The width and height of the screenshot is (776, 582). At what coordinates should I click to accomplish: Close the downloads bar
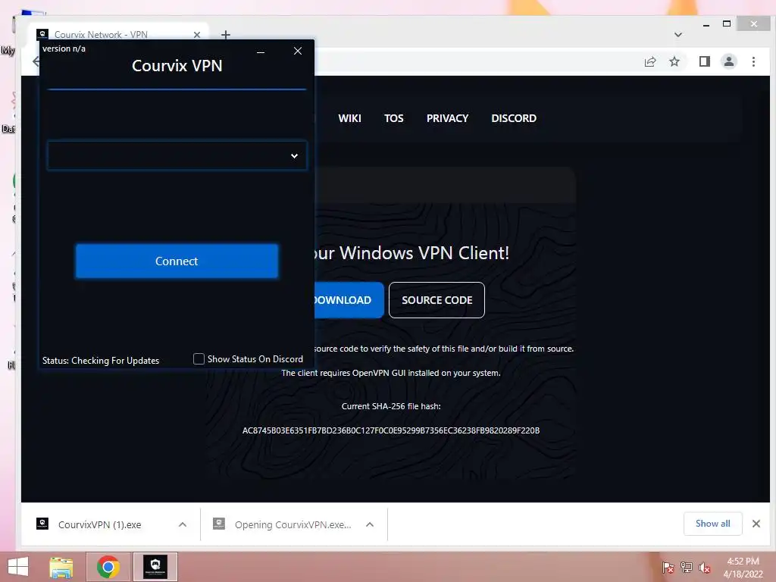point(756,524)
